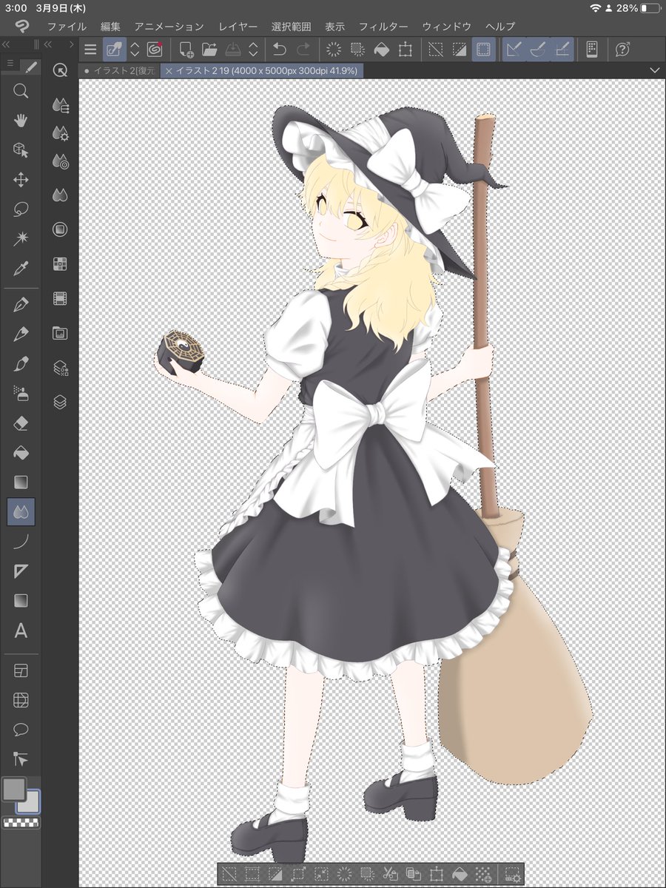Select the Correct line tool
The width and height of the screenshot is (666, 888).
21,759
